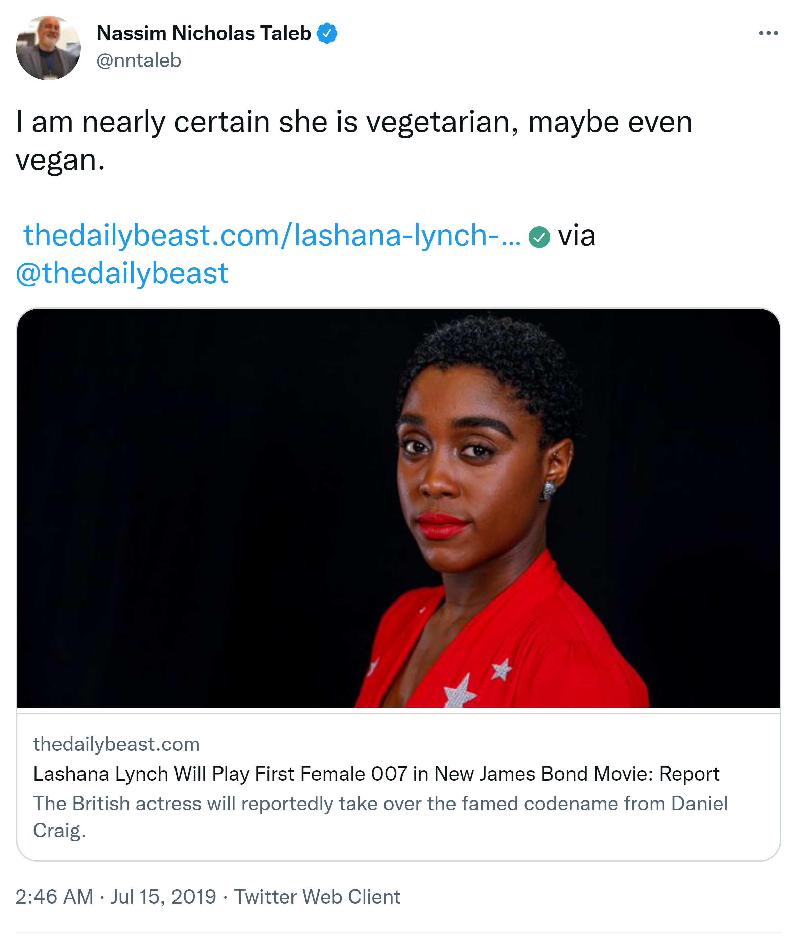
Task: Click the blue verified badge
Action: point(327,33)
